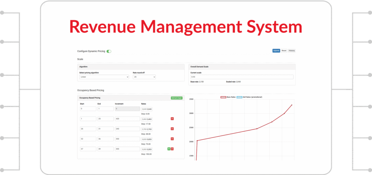Remove the occupancy row starting at 1

(172, 119)
